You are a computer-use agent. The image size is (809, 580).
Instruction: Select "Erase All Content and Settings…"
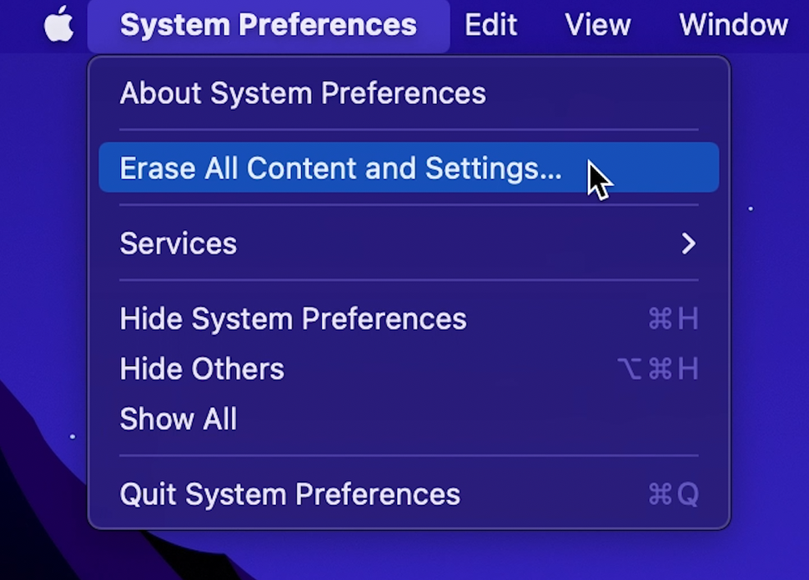tap(341, 167)
